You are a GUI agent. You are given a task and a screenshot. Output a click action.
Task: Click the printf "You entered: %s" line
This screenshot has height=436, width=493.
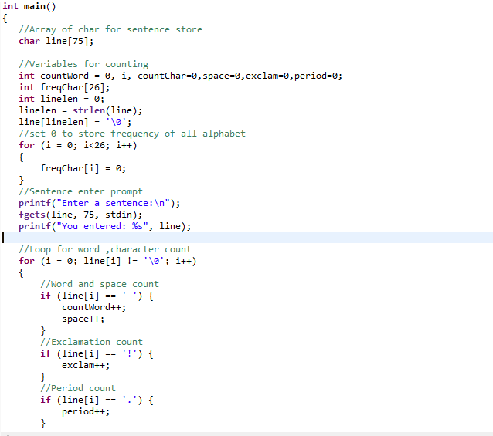tap(104, 226)
